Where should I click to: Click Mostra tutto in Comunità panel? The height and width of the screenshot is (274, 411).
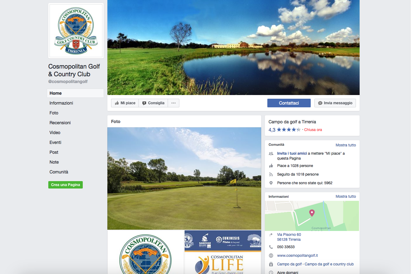click(x=345, y=145)
